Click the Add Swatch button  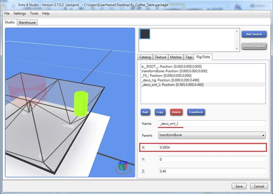tap(253, 34)
